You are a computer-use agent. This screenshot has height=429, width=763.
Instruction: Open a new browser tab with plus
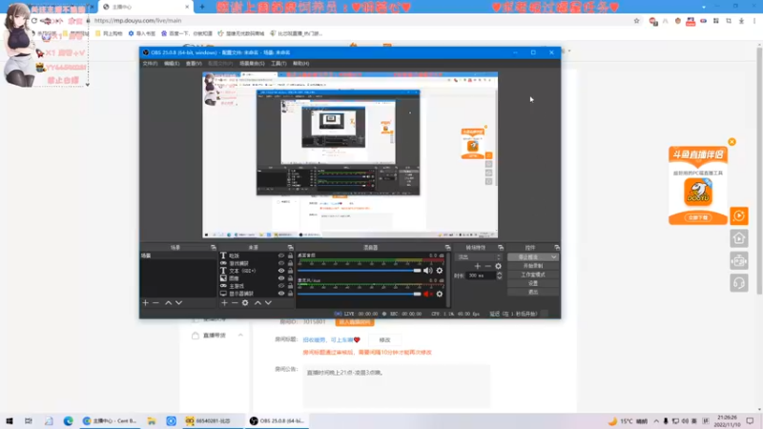(x=202, y=7)
